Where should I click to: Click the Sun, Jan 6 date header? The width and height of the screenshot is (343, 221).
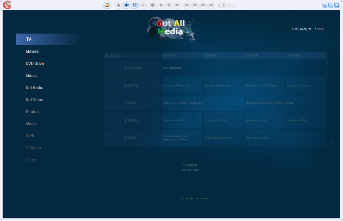[x=132, y=56]
